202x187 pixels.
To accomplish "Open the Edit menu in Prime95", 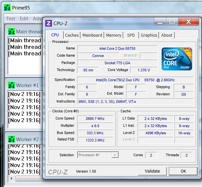I will [x=24, y=19].
